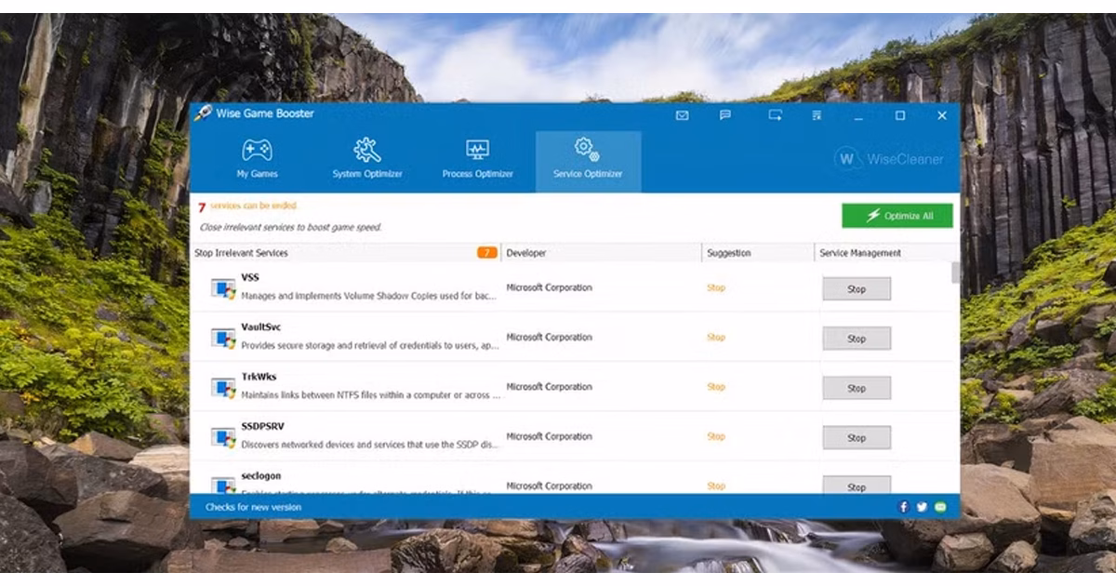Screen dimensions: 1116x586
Task: Click the orange 7 count badge
Action: (x=487, y=252)
